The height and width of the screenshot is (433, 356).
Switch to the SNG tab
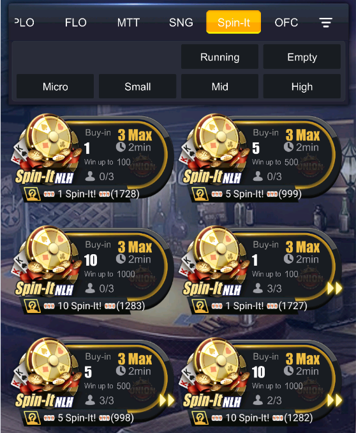[181, 22]
